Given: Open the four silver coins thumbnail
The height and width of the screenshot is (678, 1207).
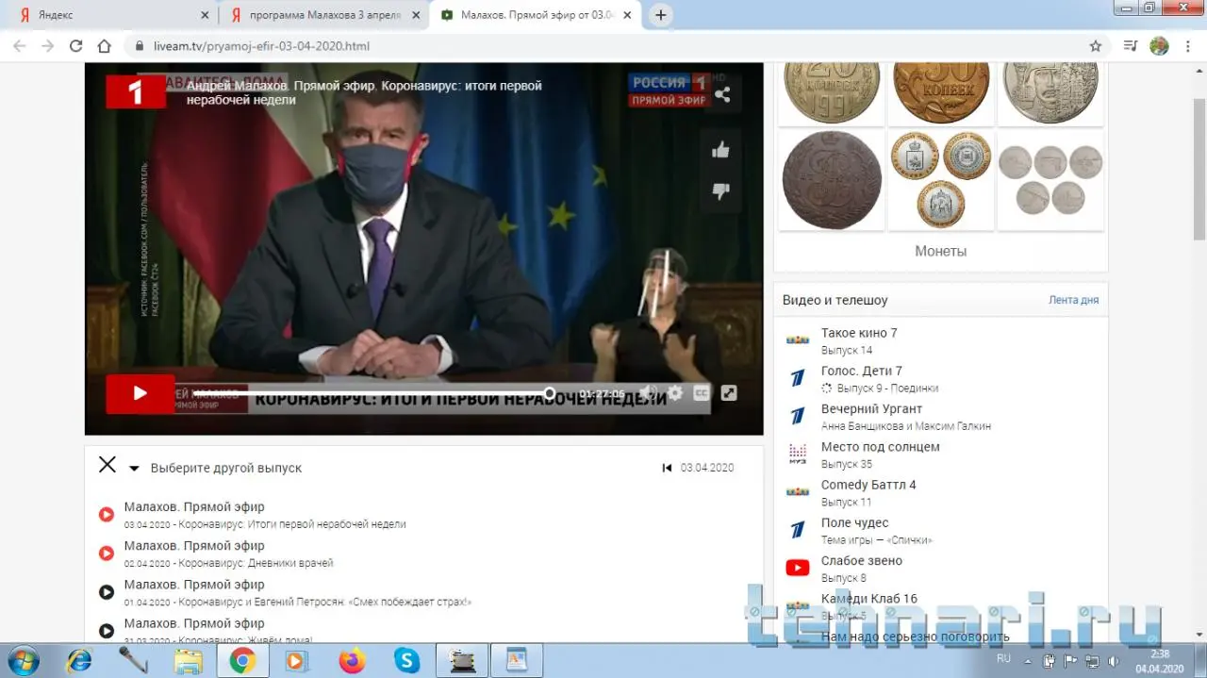Looking at the screenshot, I should coord(1050,179).
